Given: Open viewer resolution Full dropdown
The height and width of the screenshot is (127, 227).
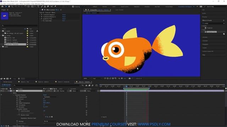Looking at the screenshot, I should pos(97,78).
